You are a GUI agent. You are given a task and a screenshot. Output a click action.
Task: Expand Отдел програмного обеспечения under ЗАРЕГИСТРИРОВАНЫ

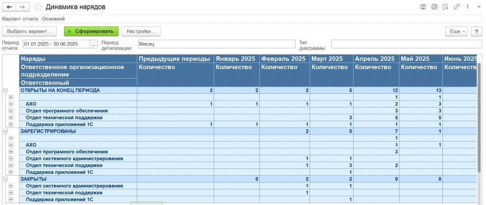point(11,152)
